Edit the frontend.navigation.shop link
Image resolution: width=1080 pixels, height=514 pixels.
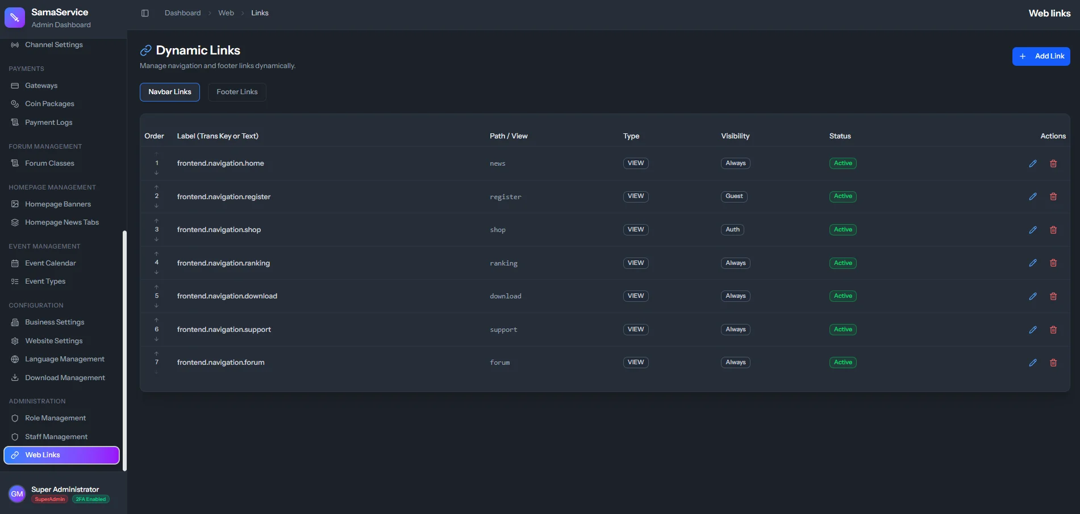pyautogui.click(x=1033, y=230)
